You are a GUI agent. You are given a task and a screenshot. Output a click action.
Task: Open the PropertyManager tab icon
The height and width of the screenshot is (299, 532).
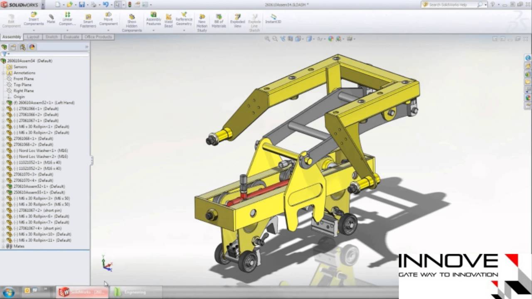tap(13, 47)
